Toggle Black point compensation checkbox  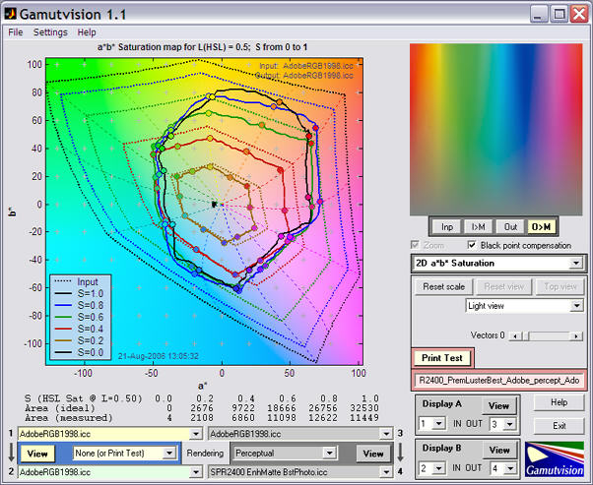(473, 245)
